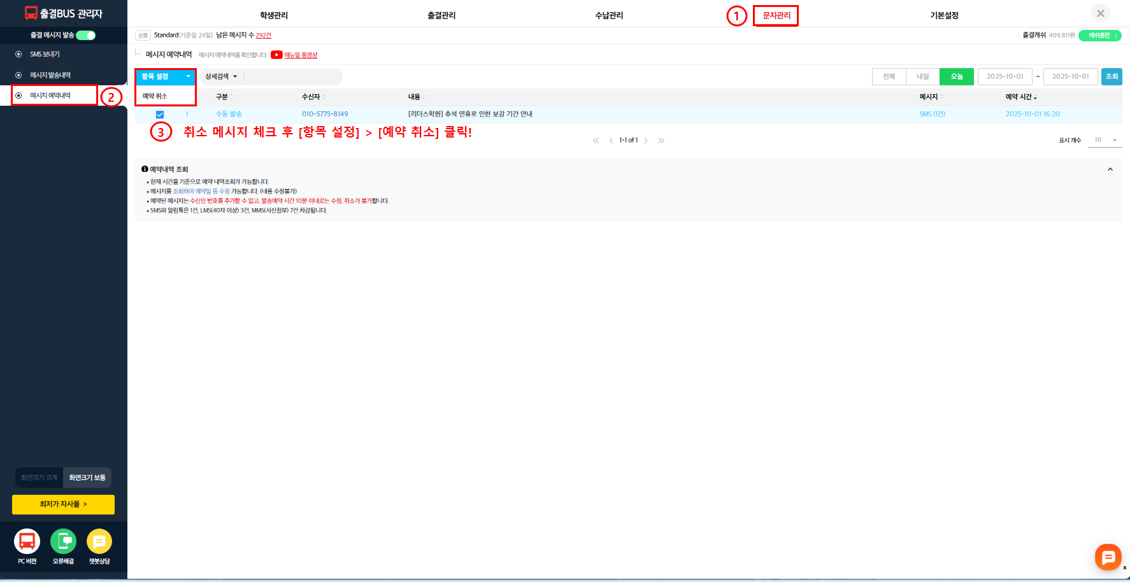Viewport: 1130px width, 582px height.
Task: Expand the 상세검색 dropdown
Action: click(x=221, y=76)
